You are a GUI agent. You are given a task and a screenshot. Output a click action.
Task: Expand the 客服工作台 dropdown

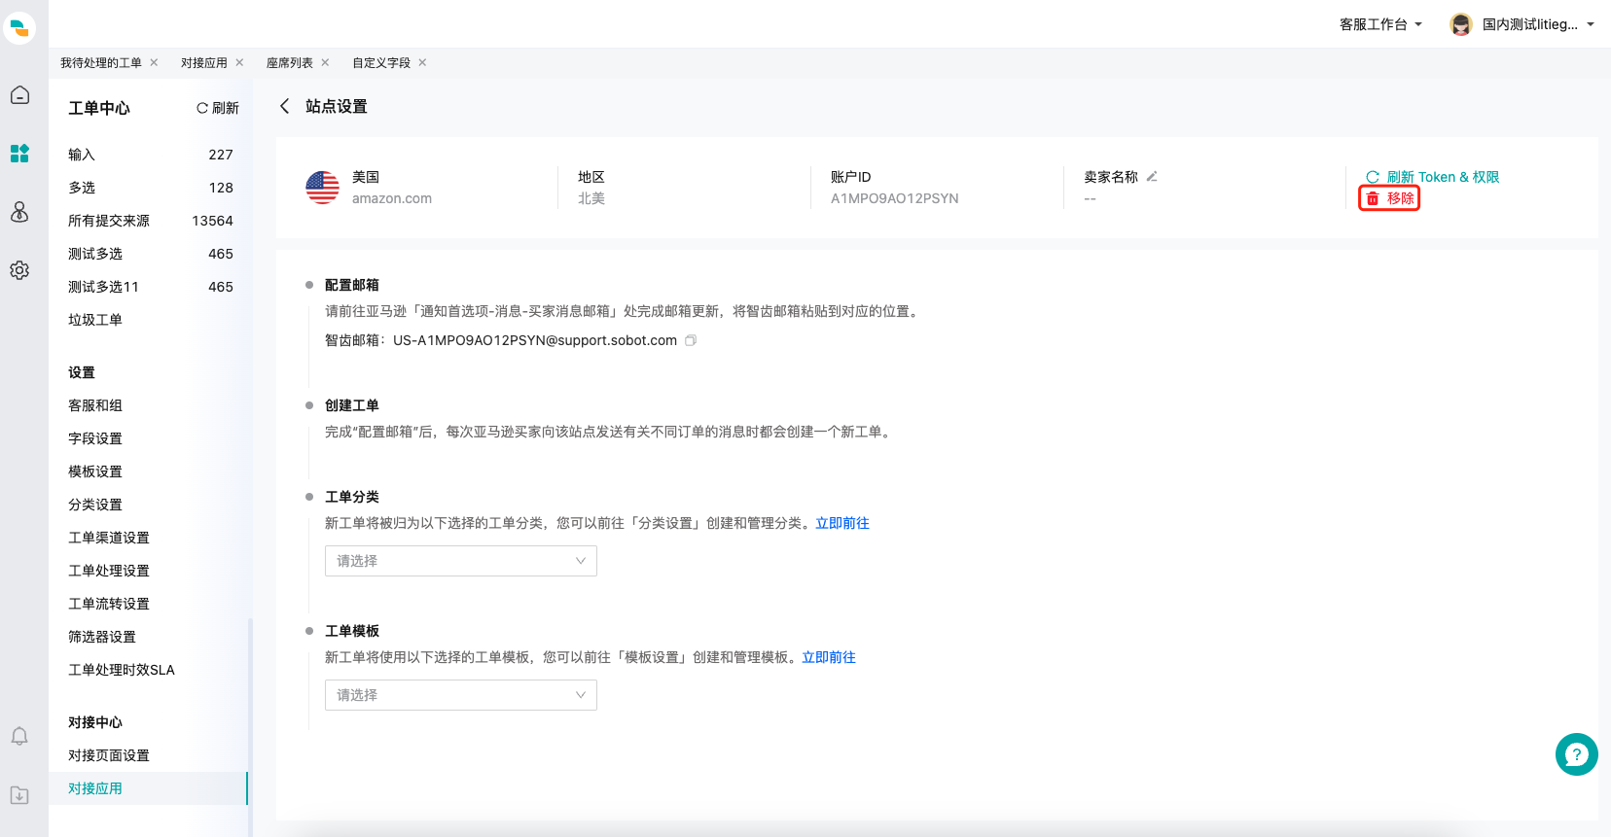pos(1380,24)
